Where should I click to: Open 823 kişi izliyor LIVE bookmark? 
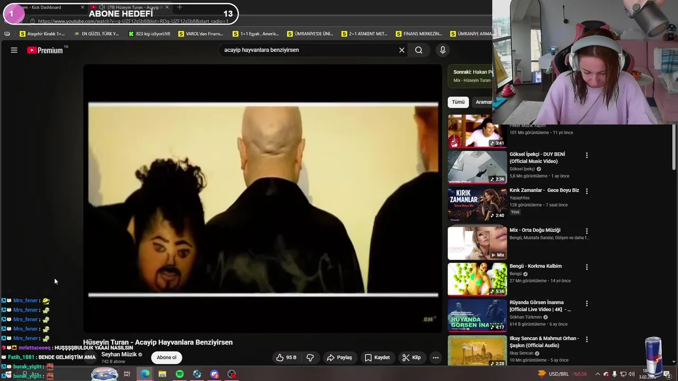[x=149, y=34]
